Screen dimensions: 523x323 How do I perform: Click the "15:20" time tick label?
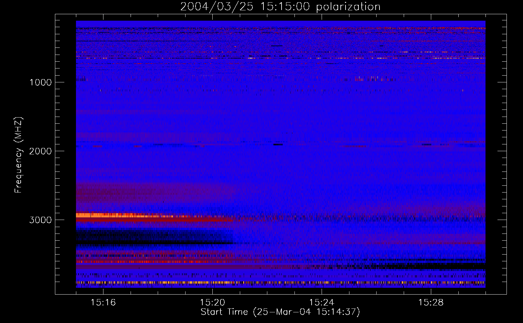coord(212,302)
